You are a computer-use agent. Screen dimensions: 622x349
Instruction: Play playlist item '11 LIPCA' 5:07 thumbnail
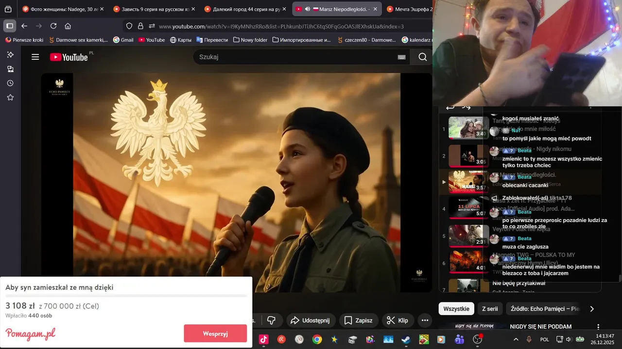click(x=468, y=207)
